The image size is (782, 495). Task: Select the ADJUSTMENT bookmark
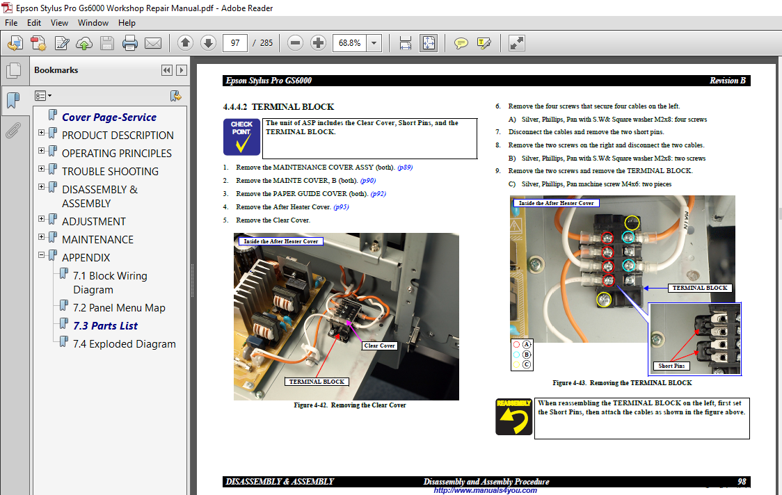point(94,221)
